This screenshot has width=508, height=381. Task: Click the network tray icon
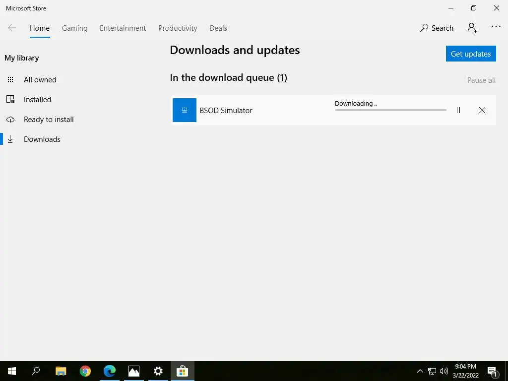pyautogui.click(x=432, y=371)
